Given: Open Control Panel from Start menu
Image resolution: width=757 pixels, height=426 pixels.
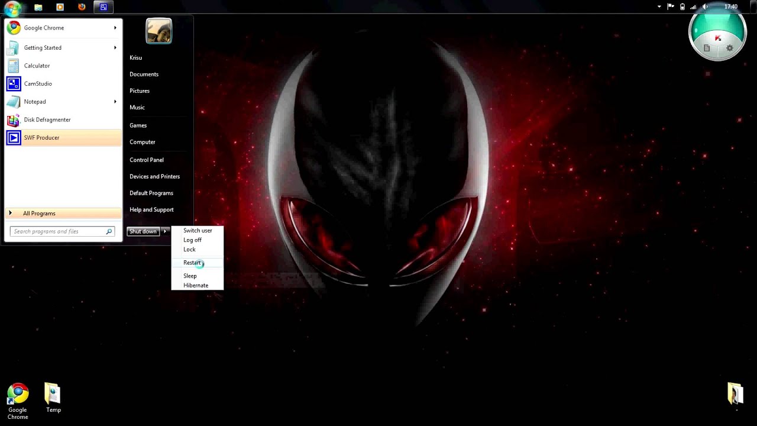Looking at the screenshot, I should tap(147, 160).
